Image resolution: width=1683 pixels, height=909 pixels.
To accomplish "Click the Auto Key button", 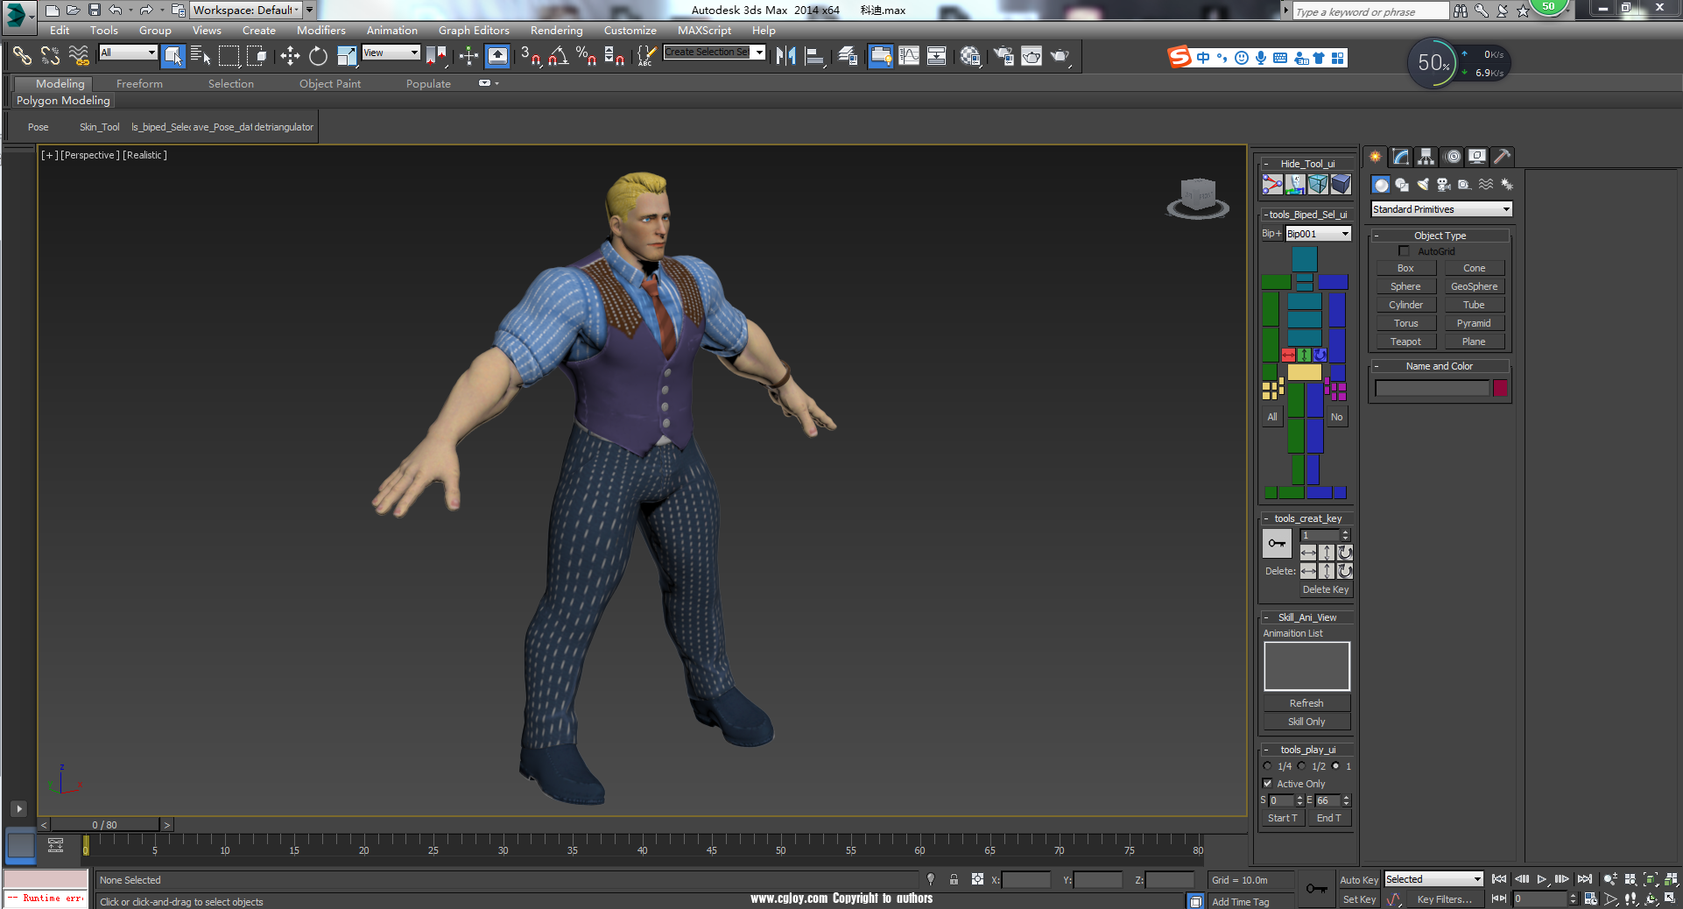I will point(1359,880).
